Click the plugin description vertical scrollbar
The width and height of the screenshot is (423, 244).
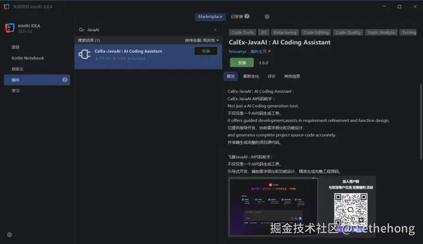click(x=421, y=122)
